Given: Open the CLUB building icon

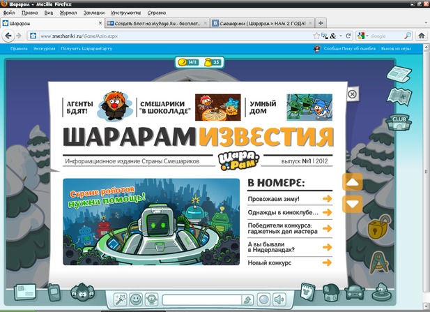Looking at the screenshot, I should point(399,121).
